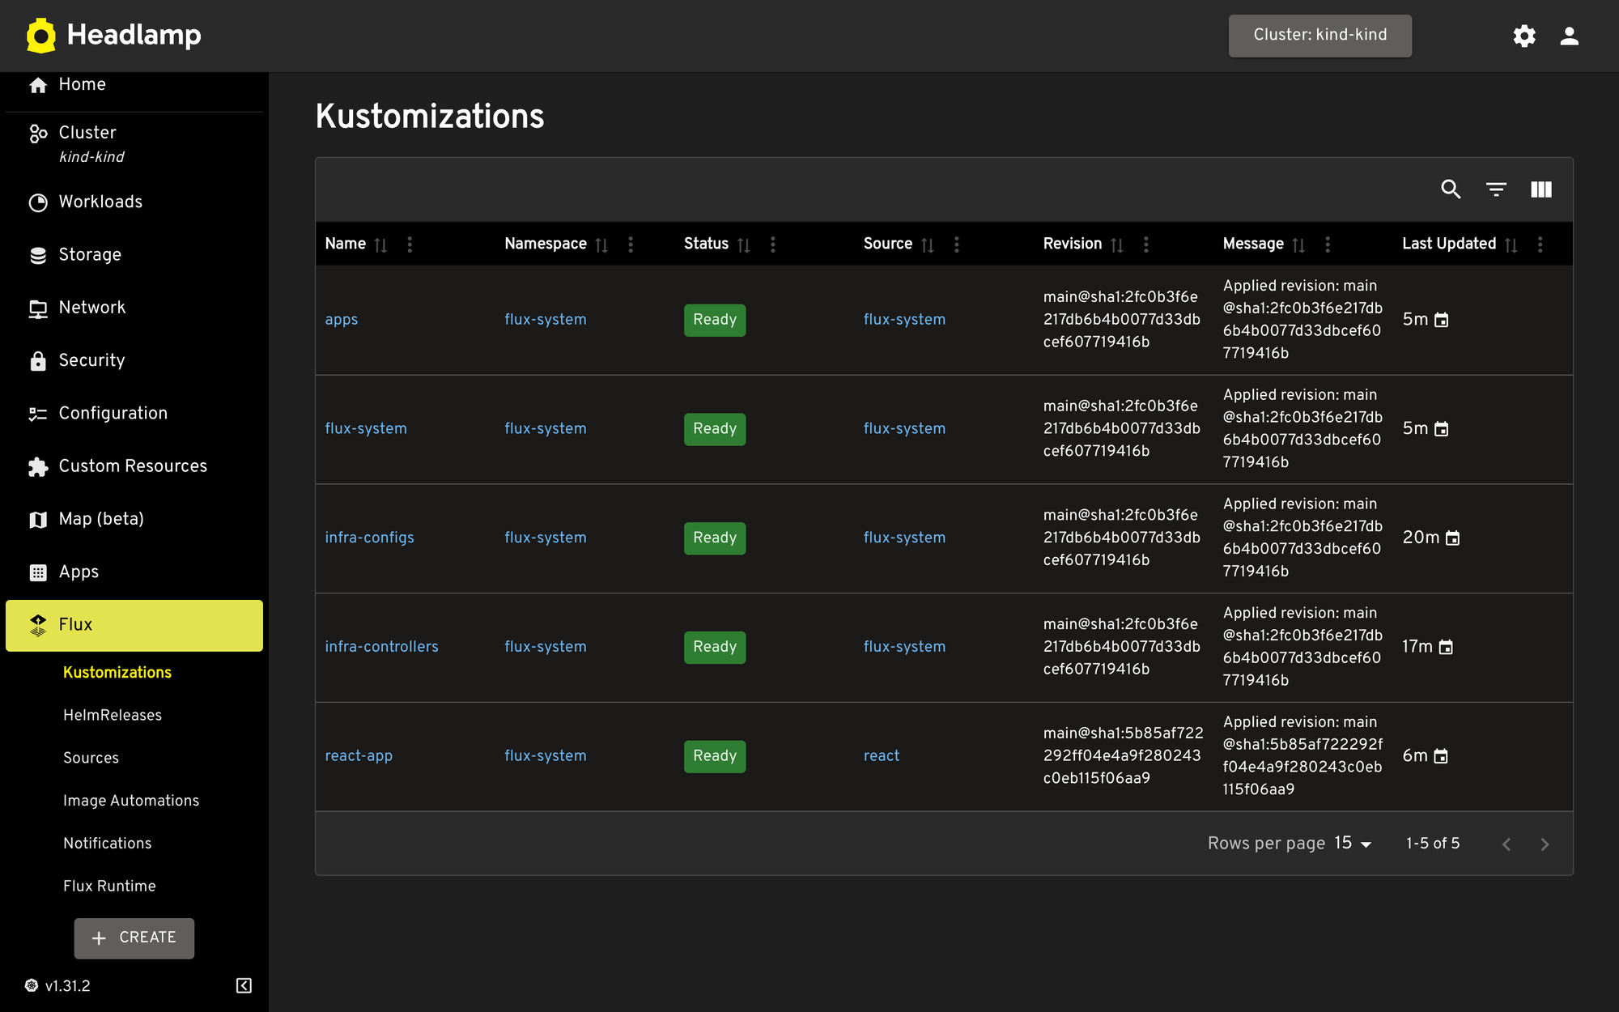Screen dimensions: 1619x1012
Task: Open Flux Runtime submenu item
Action: pos(109,887)
